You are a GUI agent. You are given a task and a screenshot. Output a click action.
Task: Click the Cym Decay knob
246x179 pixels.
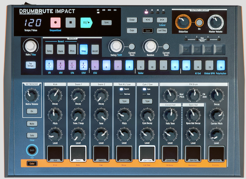147,115
